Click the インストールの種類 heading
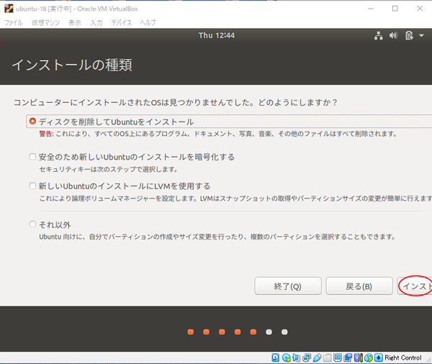Image resolution: width=432 pixels, height=364 pixels. pos(72,65)
